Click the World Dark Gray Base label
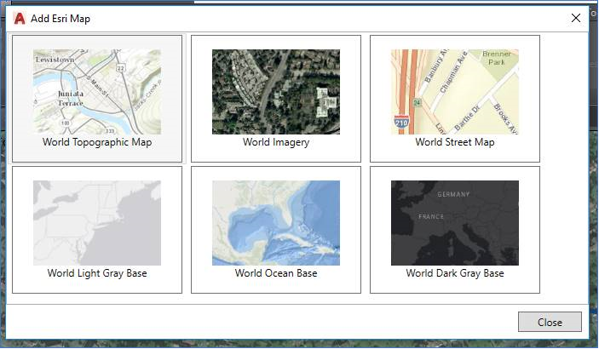The height and width of the screenshot is (349, 599). click(455, 273)
